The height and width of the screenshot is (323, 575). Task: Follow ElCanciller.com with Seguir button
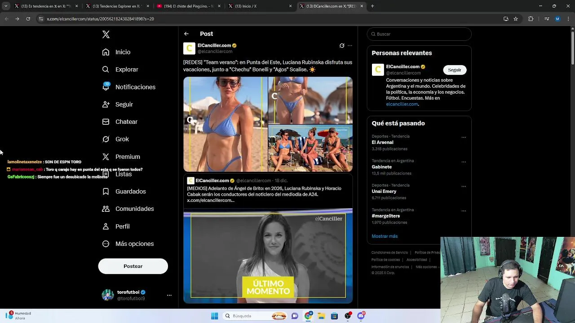point(455,70)
